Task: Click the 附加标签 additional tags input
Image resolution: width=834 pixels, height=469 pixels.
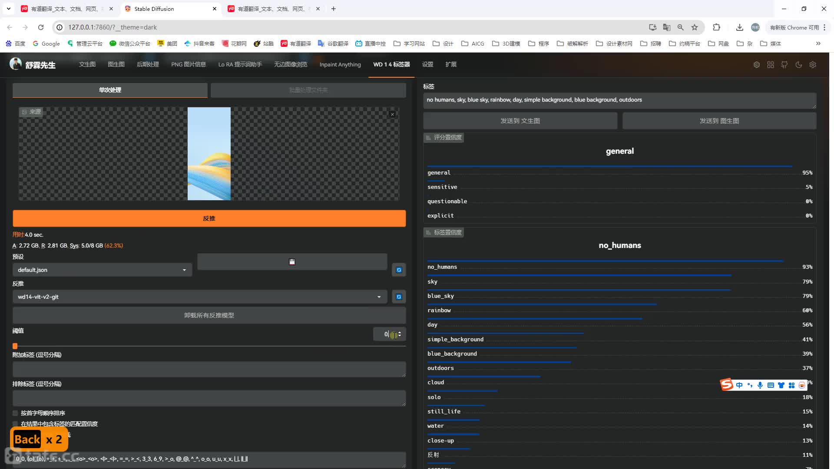Action: (209, 369)
